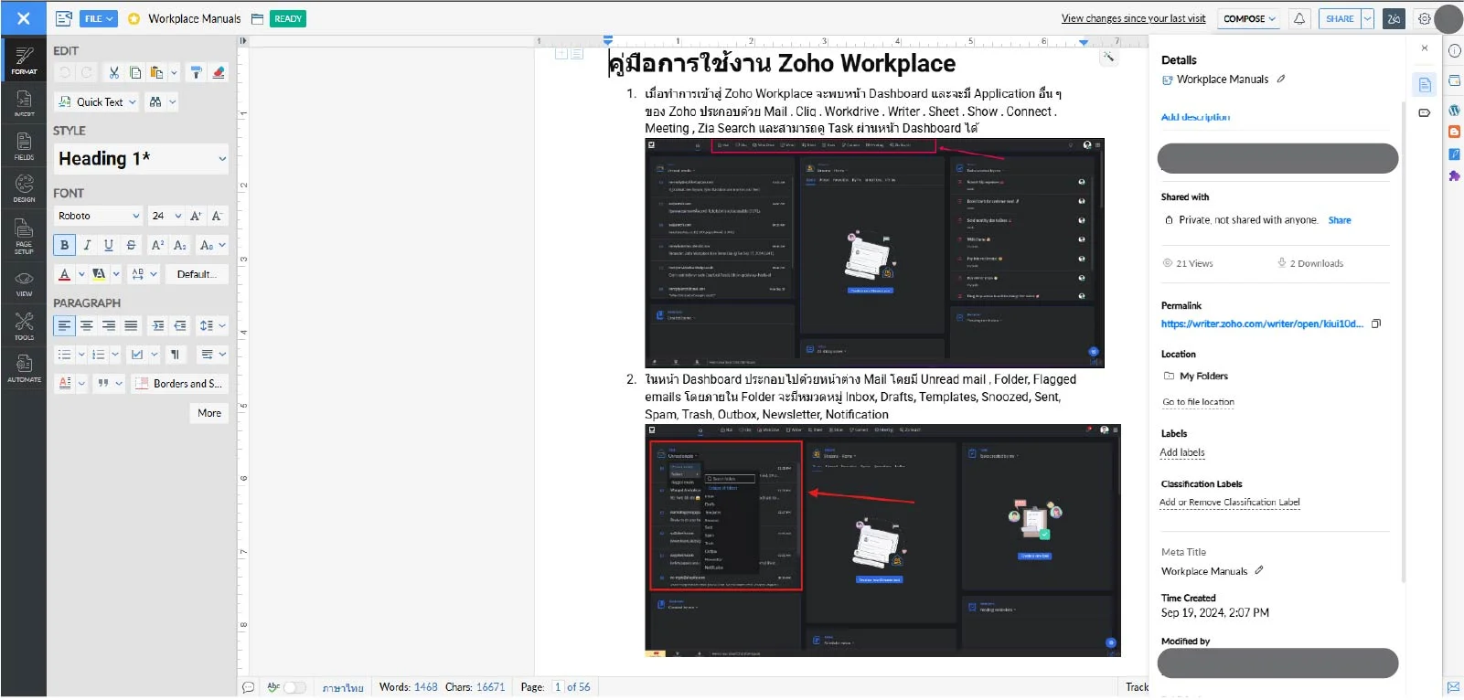
Task: Set paragraph alignment to justify
Action: (131, 325)
